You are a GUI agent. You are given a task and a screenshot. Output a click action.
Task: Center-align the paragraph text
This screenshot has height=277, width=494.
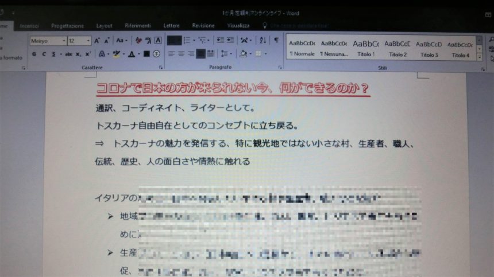(180, 54)
